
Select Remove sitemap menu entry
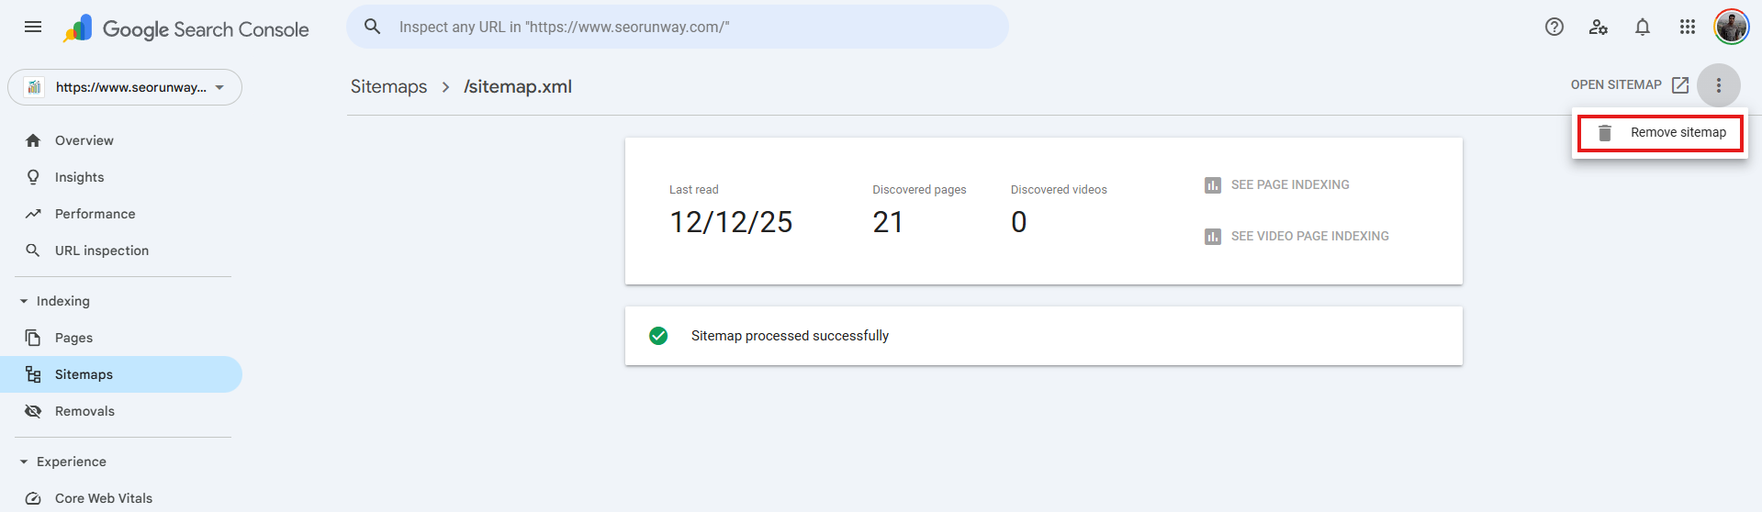(1660, 133)
